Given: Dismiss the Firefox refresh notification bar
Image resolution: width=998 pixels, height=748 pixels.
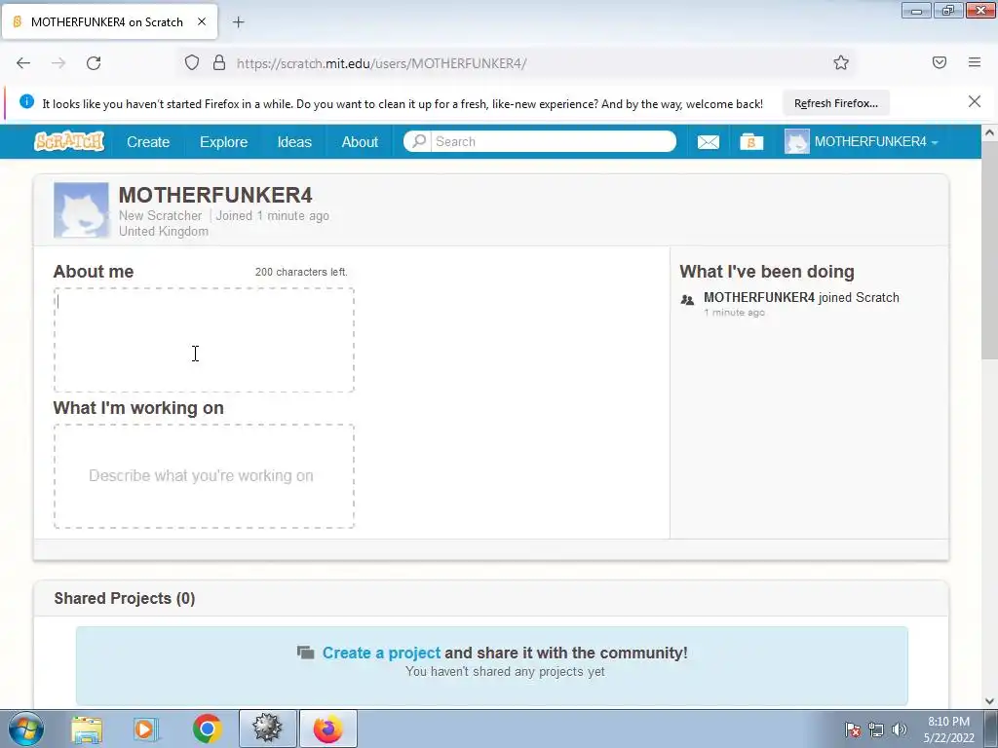Looking at the screenshot, I should point(975,101).
